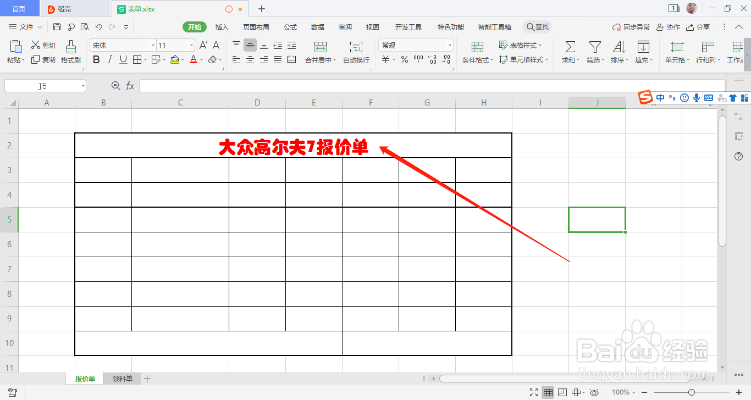Screen dimensions: 751x400
Task: Click the percent style icon
Action: click(x=404, y=59)
